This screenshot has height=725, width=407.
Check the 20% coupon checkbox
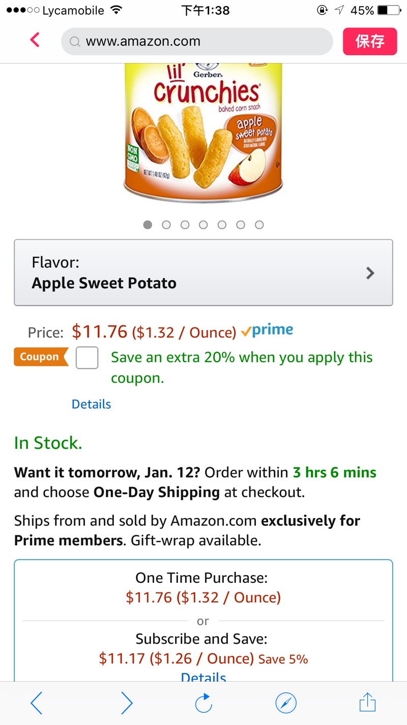click(87, 358)
